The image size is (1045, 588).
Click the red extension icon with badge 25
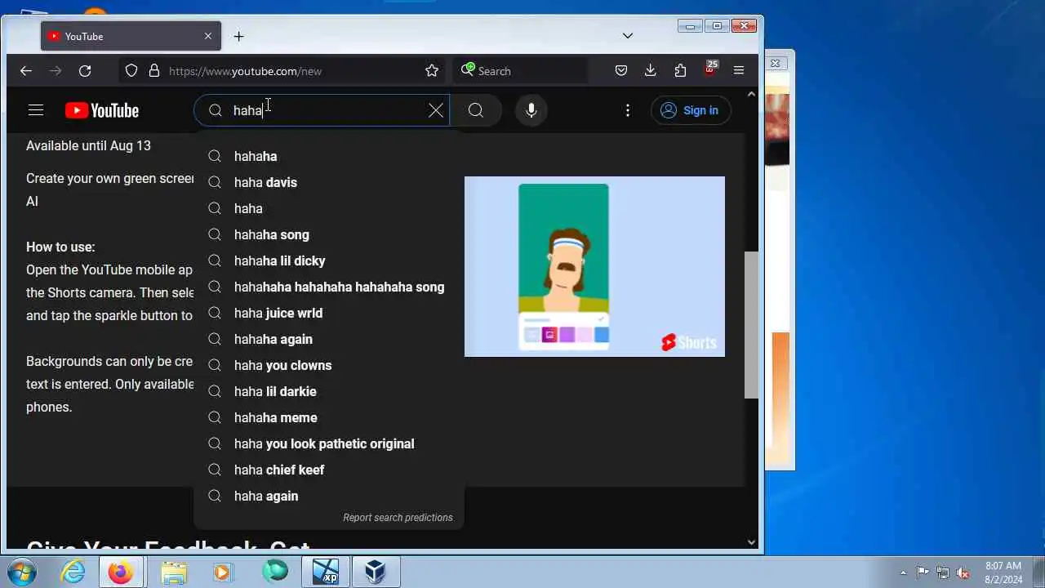709,69
